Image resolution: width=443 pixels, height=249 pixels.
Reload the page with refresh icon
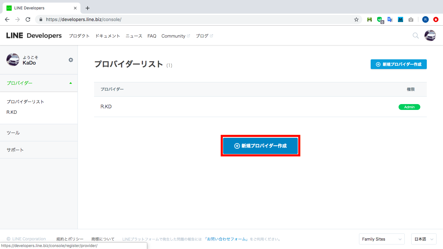(28, 19)
